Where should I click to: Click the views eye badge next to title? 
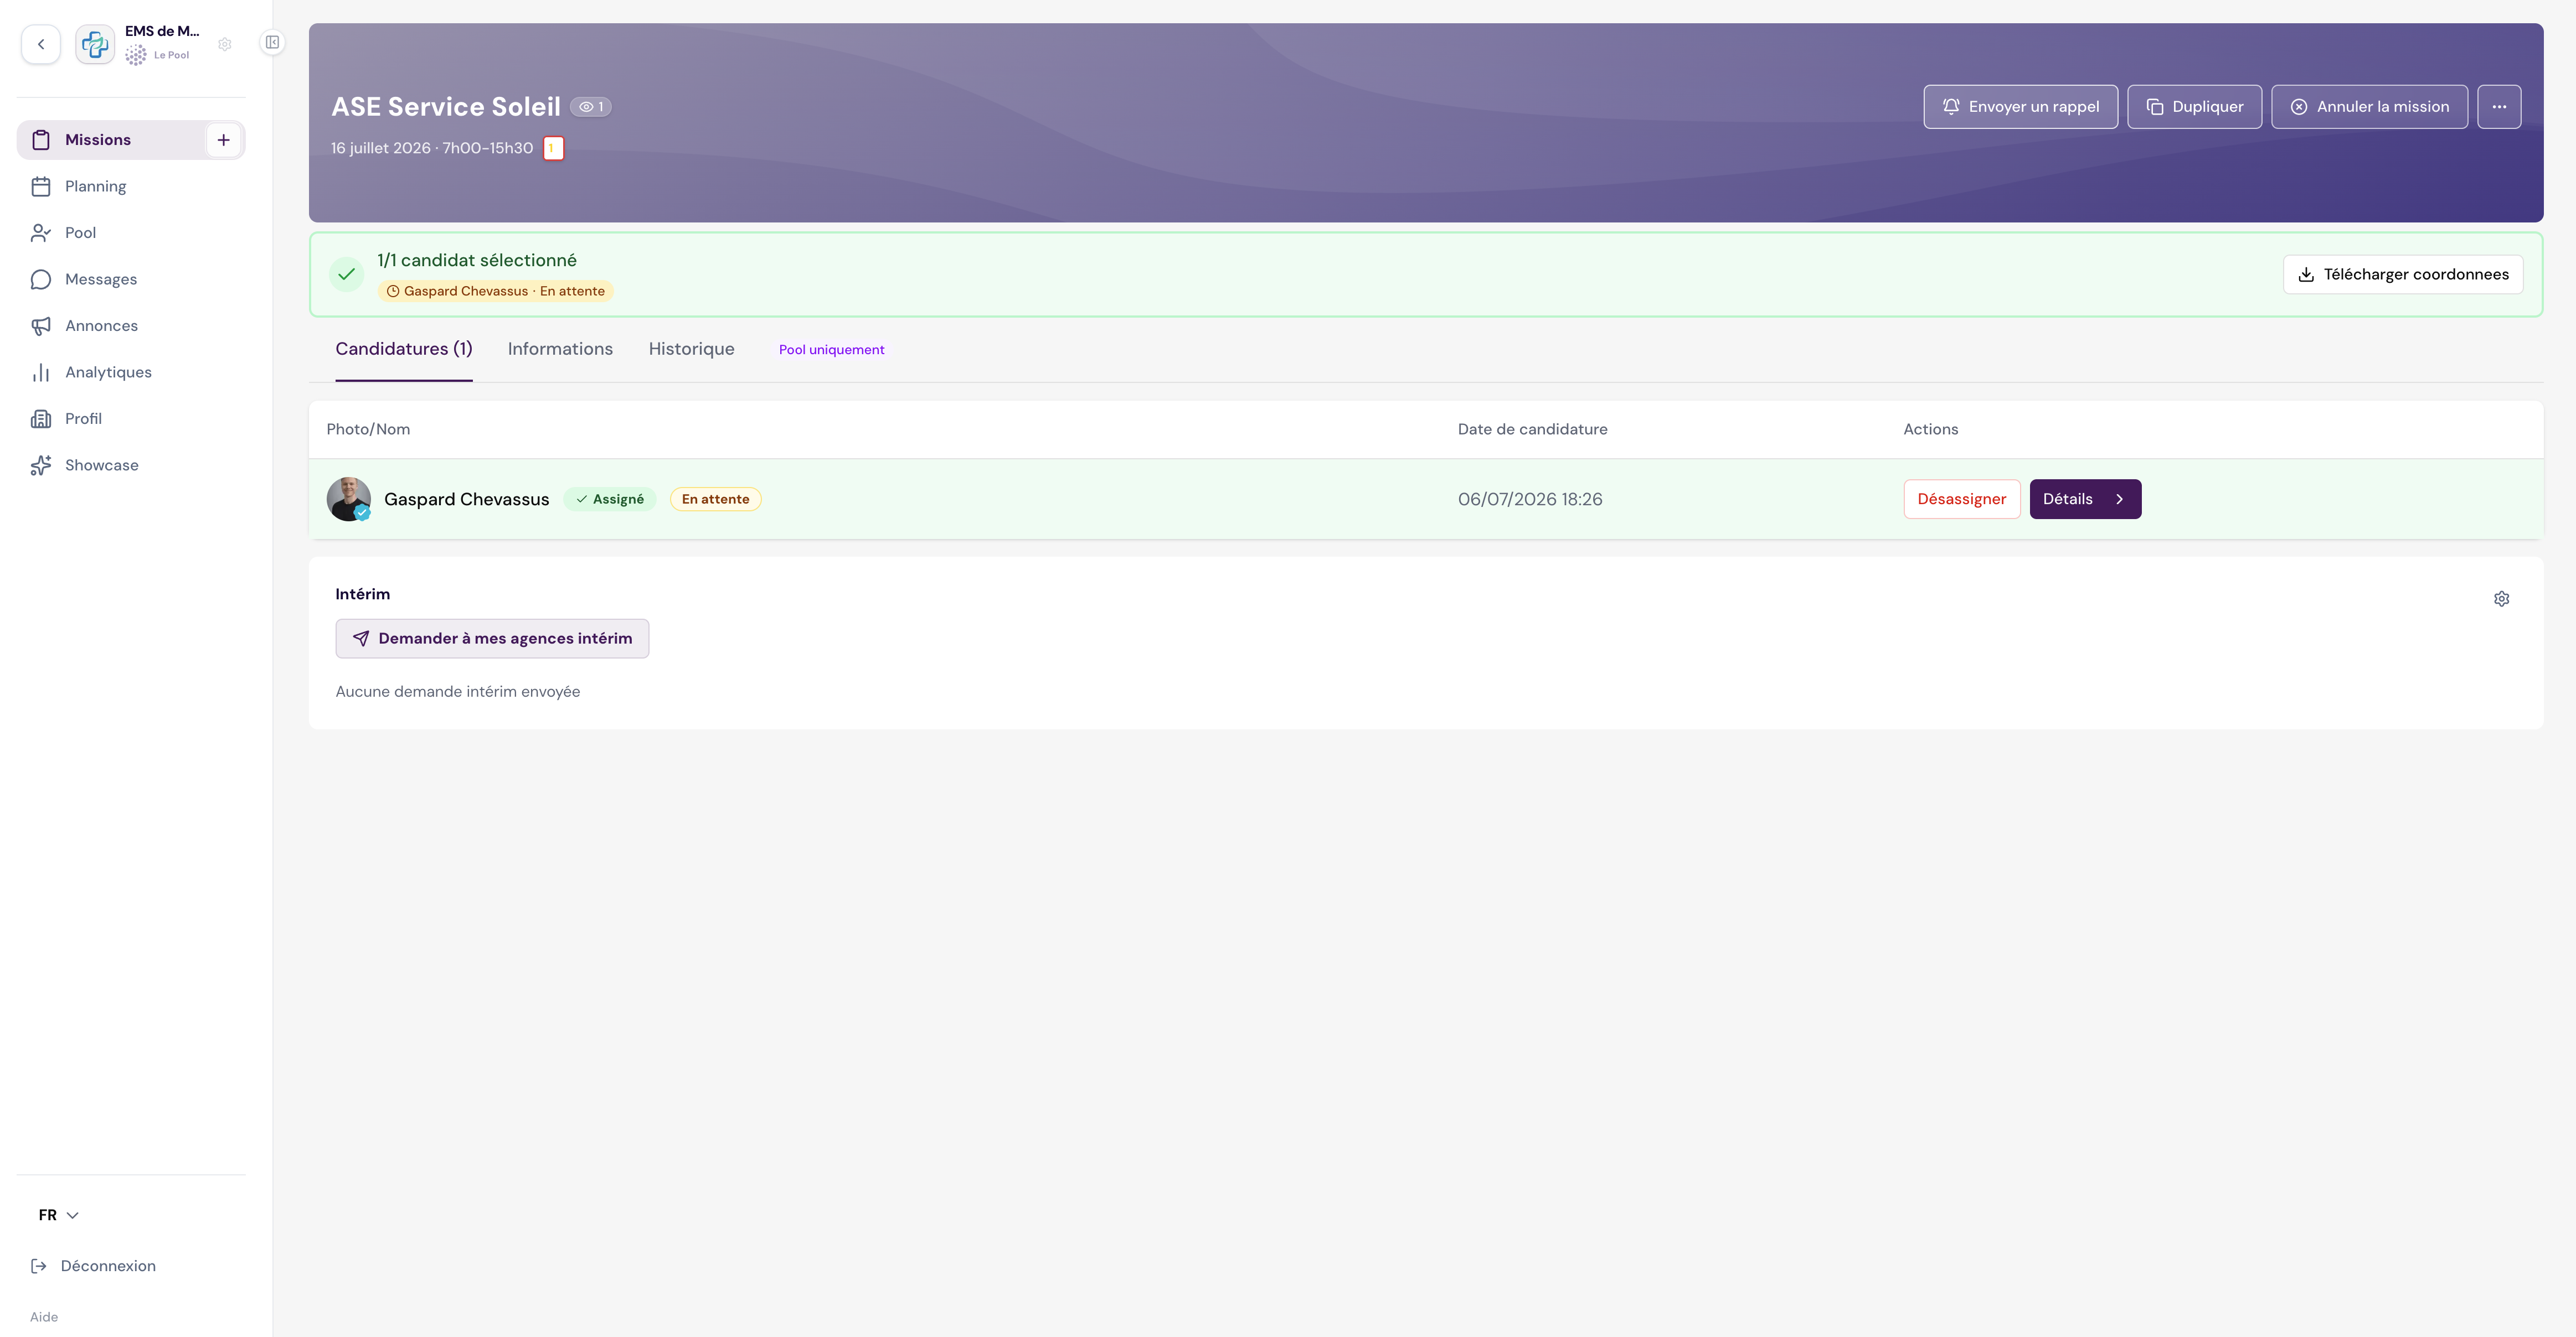(591, 107)
